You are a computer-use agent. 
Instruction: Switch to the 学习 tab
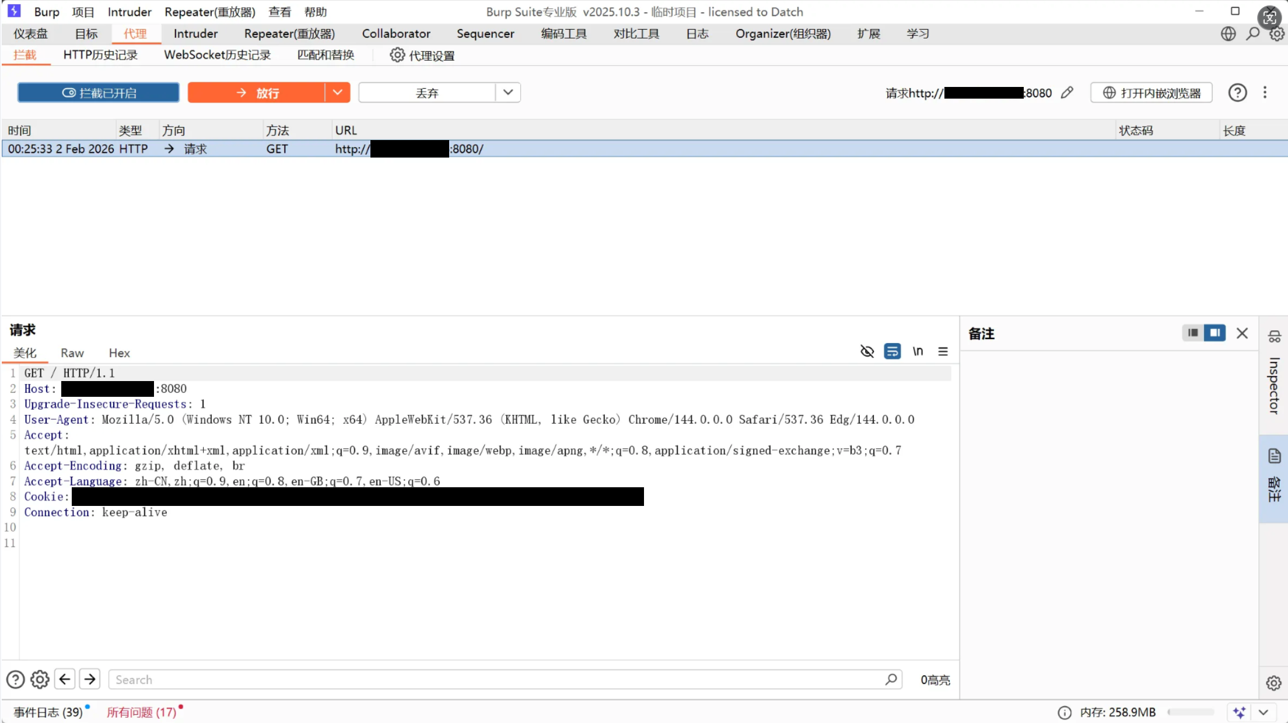pos(918,34)
